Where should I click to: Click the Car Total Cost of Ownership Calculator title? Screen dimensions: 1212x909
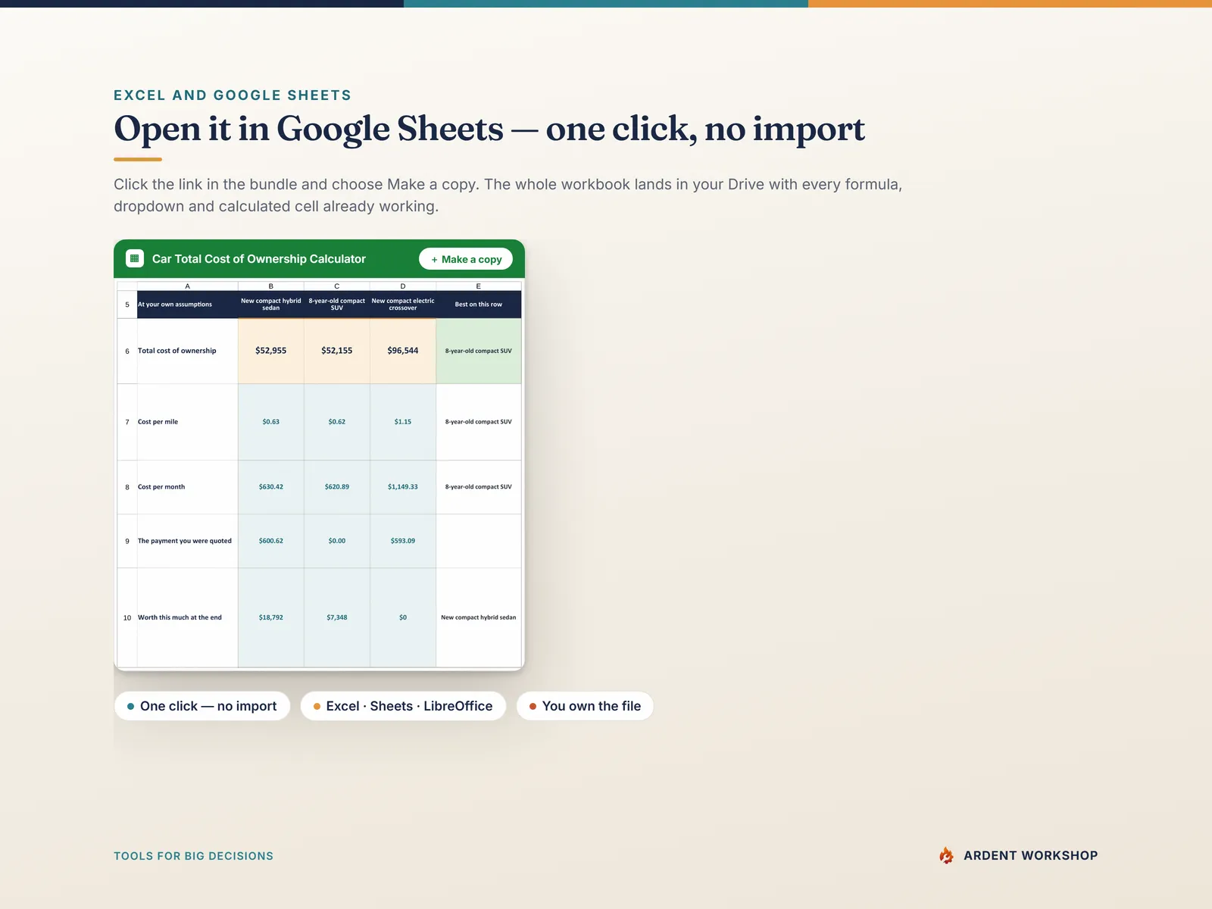[x=259, y=259]
